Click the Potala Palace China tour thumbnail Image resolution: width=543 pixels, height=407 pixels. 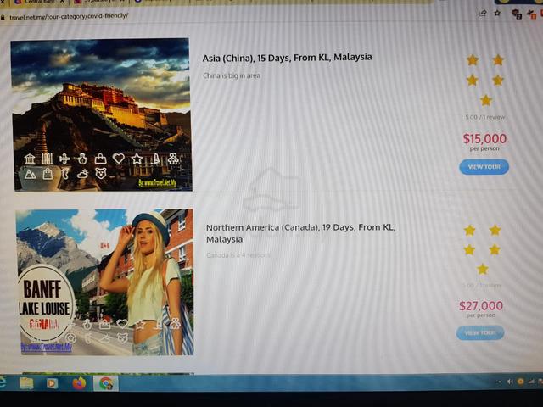click(x=102, y=114)
